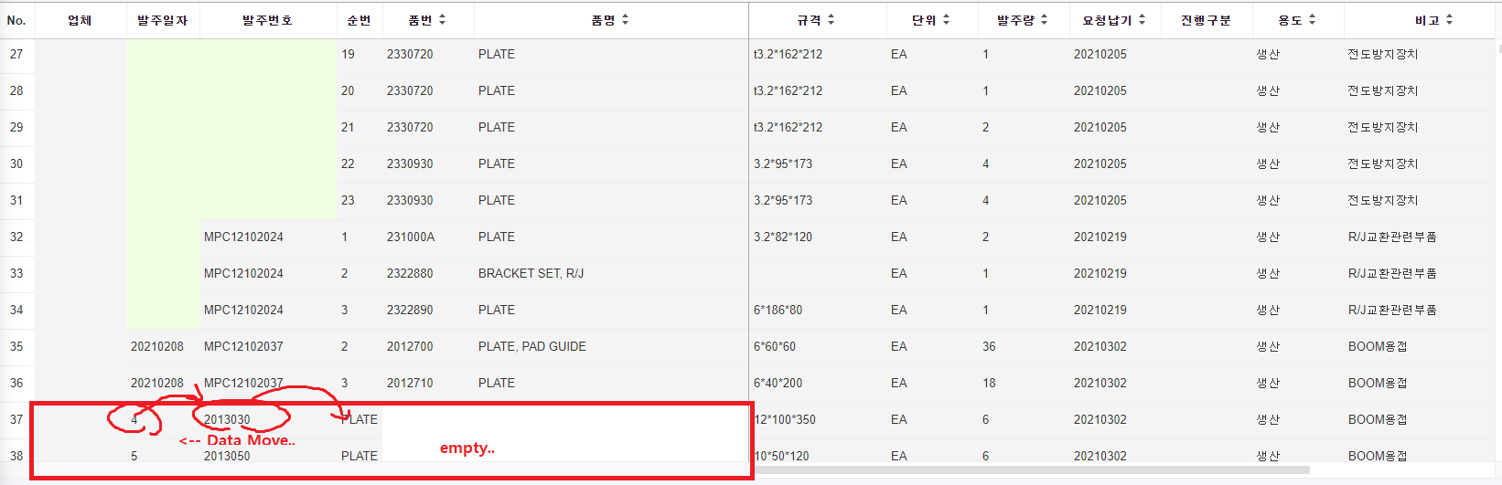Select 전도방지장치 remark in row 27
Image resolution: width=1502 pixels, height=485 pixels.
1383,54
